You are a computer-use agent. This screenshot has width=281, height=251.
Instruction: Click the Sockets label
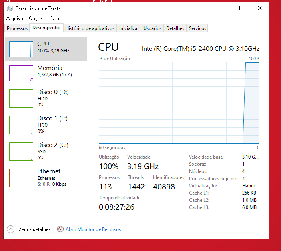197,164
